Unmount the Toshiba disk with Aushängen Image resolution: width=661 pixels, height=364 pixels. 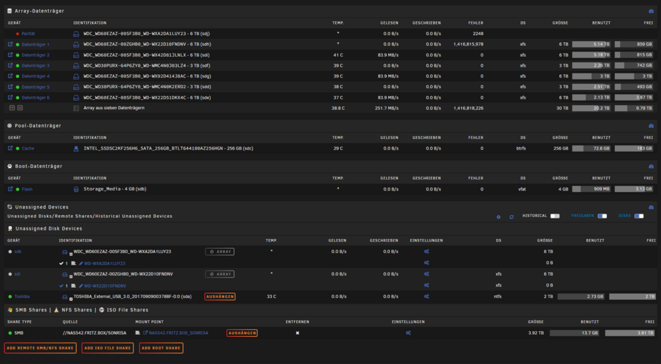[x=220, y=296]
